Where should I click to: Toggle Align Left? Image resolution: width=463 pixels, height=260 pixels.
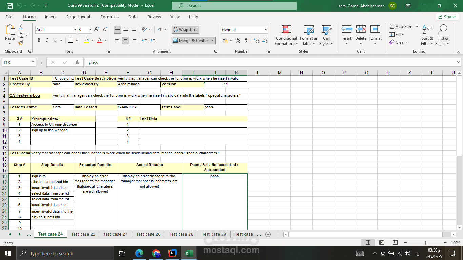tap(118, 40)
